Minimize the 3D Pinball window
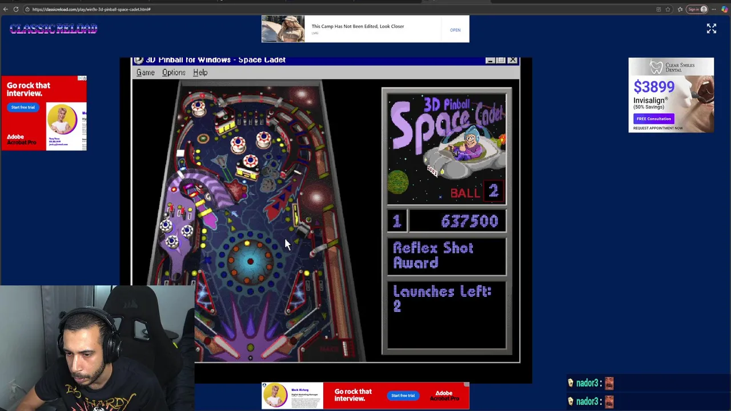This screenshot has width=731, height=411. pos(490,60)
